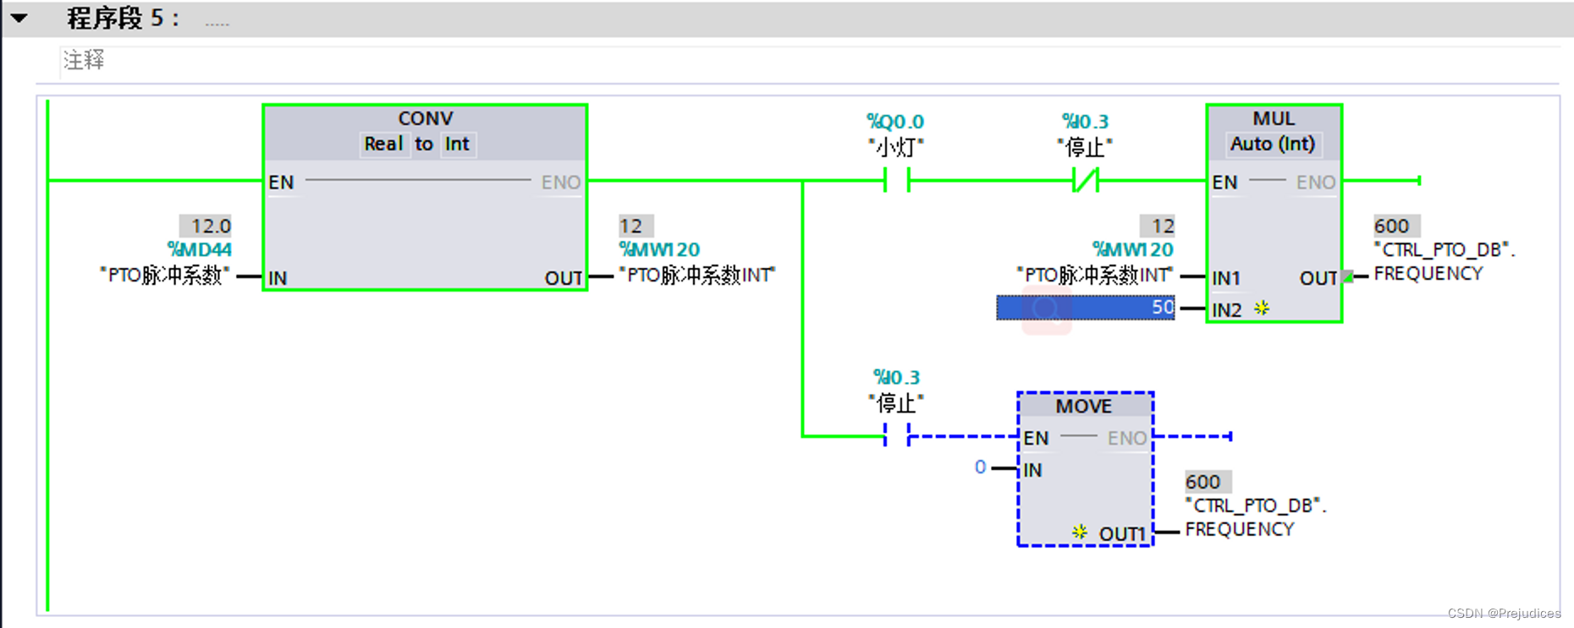The height and width of the screenshot is (628, 1574).
Task: Click the ENO pin of the CONV block
Action: pos(561,183)
